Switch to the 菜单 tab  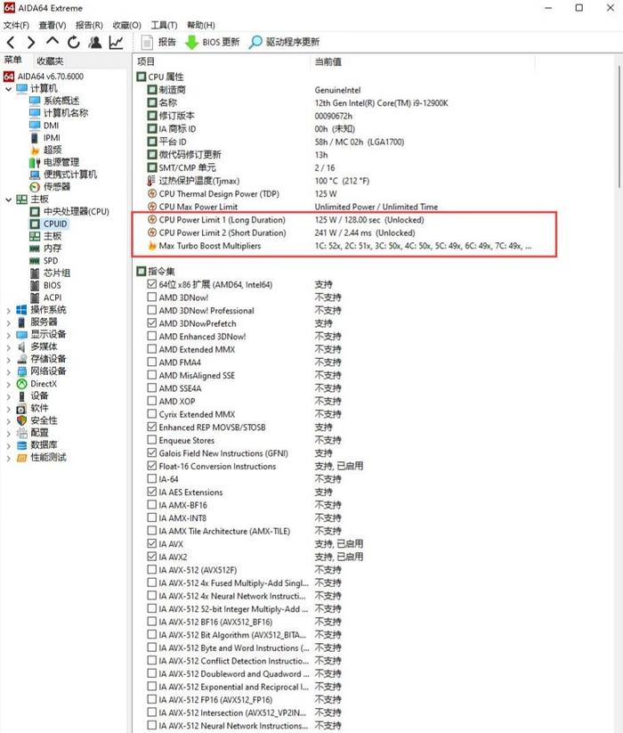tap(13, 60)
